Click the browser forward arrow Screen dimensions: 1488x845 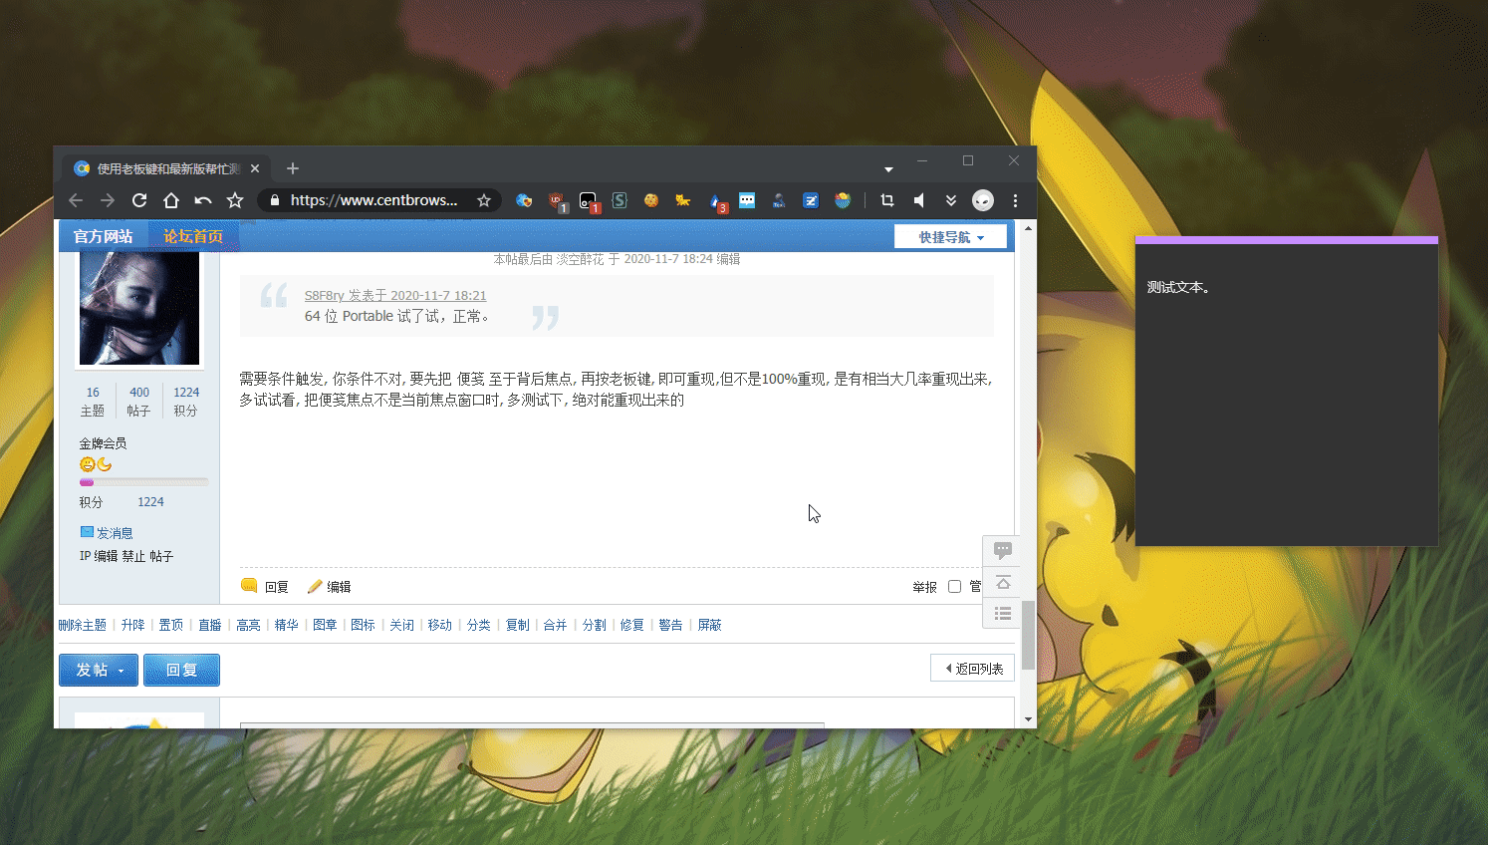click(x=108, y=200)
